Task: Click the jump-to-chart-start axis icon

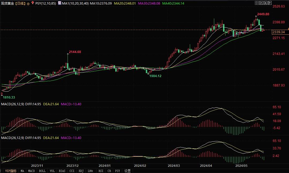Action: pos(261,3)
